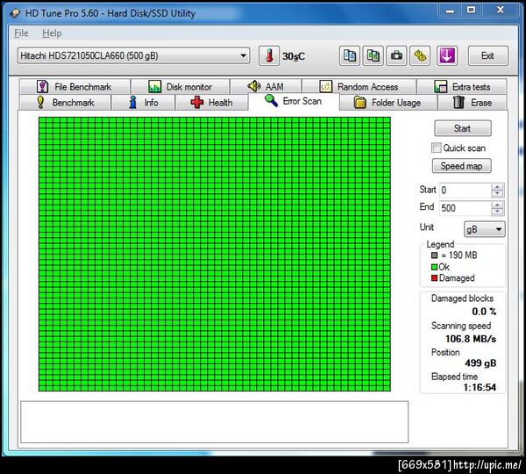
Task: Click the copy screenshot to clipboard icon
Action: point(373,56)
